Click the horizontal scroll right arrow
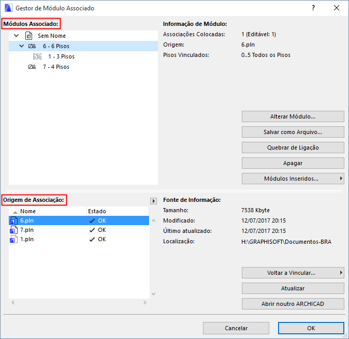The height and width of the screenshot is (339, 349). (x=145, y=303)
